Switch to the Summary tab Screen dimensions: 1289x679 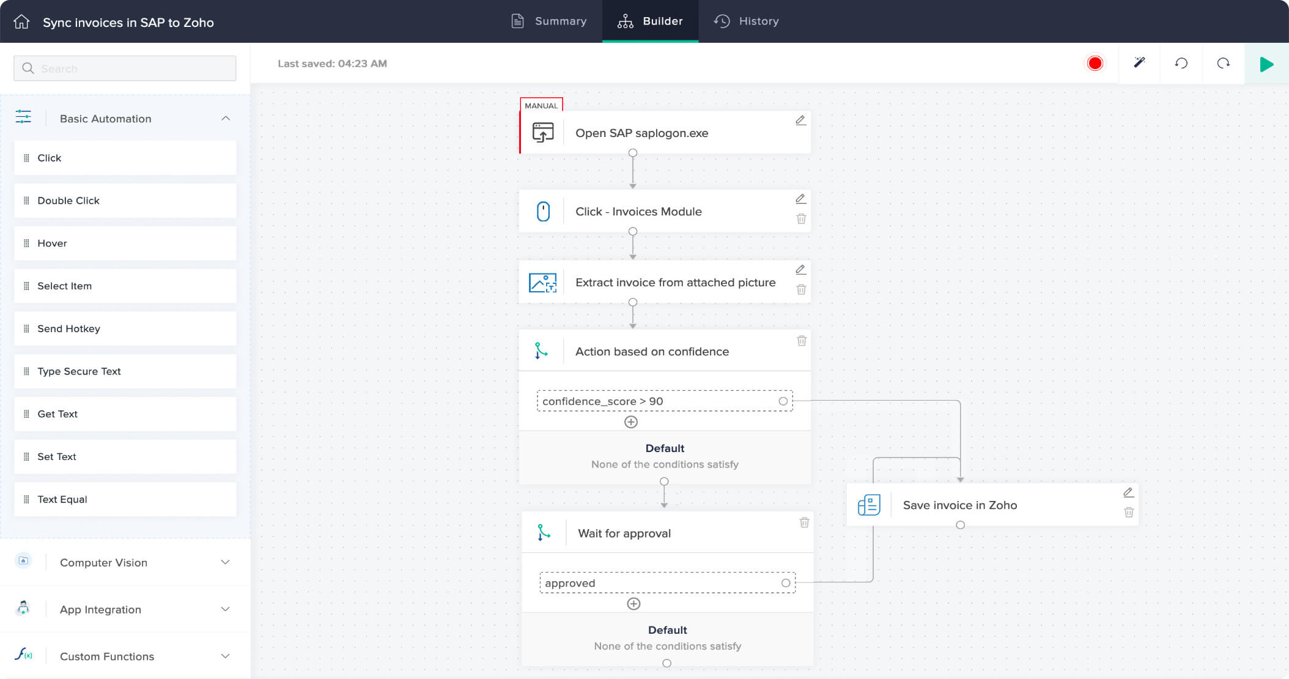tap(549, 21)
